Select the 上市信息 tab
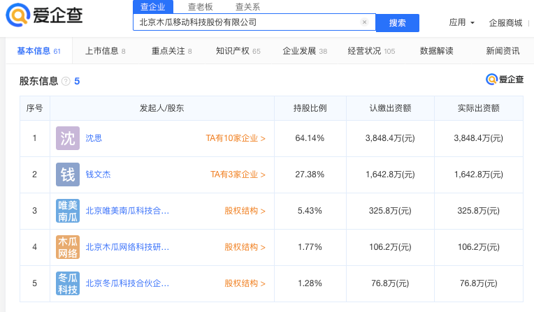534x312 pixels. pos(106,51)
